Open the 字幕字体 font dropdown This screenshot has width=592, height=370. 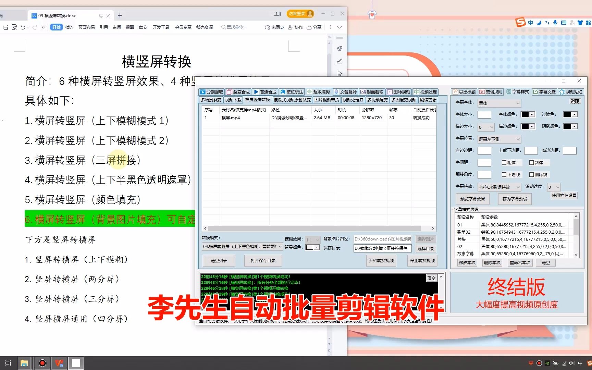click(500, 103)
